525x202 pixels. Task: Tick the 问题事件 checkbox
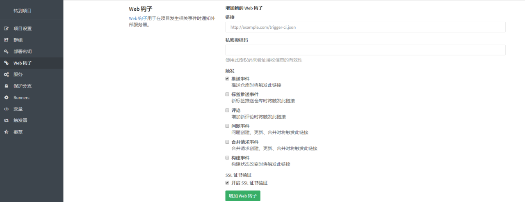[x=227, y=126]
